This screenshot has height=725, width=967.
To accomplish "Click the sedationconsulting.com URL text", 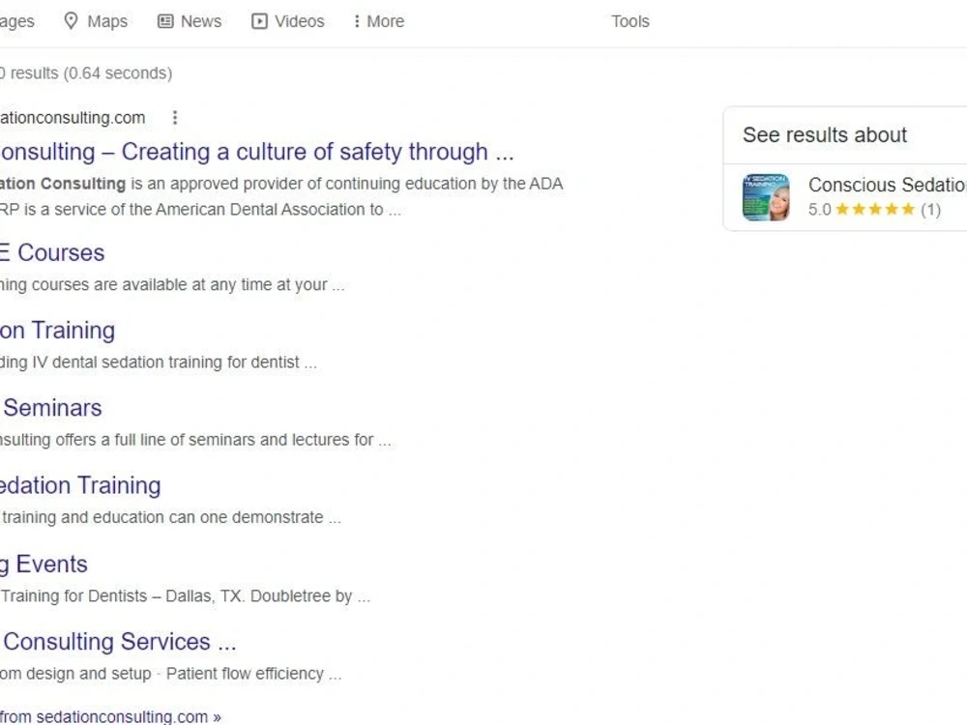I will pyautogui.click(x=73, y=117).
